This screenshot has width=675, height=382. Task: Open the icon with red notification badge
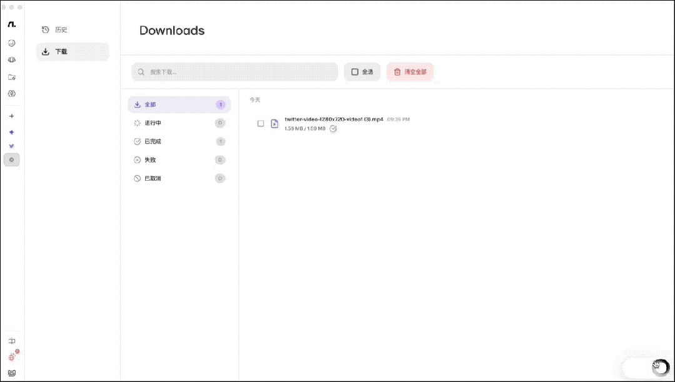[12, 357]
